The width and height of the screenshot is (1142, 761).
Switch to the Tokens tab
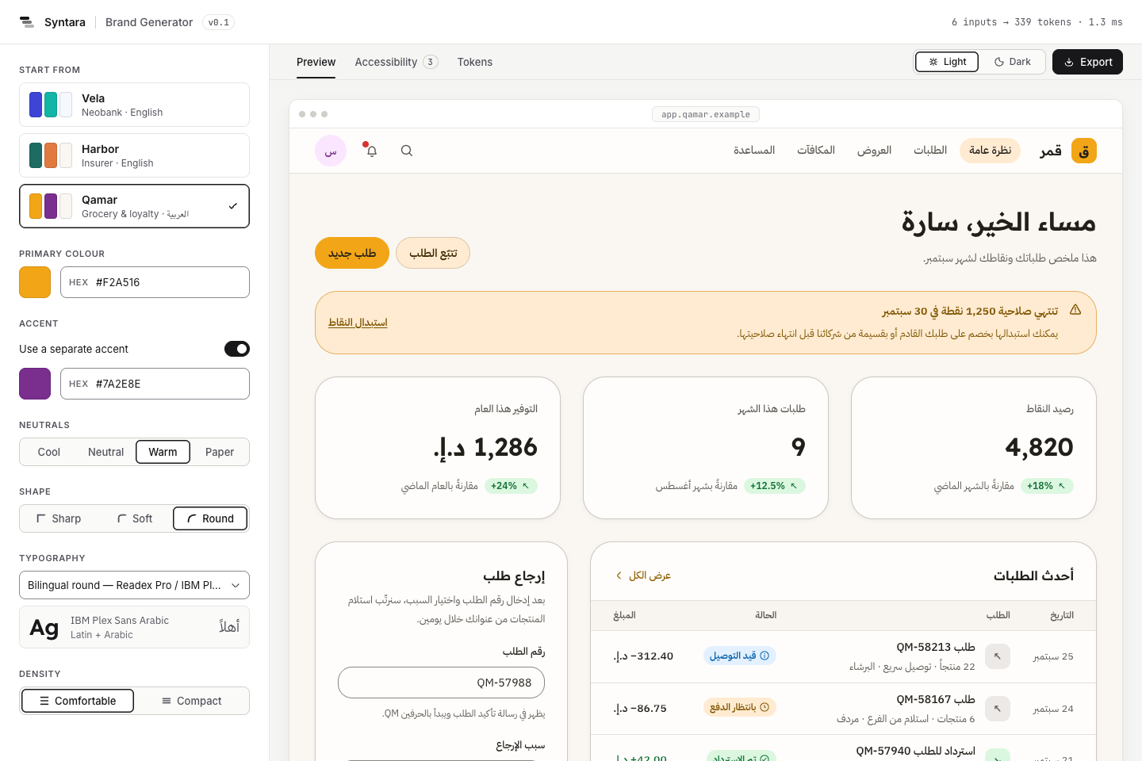click(x=475, y=62)
